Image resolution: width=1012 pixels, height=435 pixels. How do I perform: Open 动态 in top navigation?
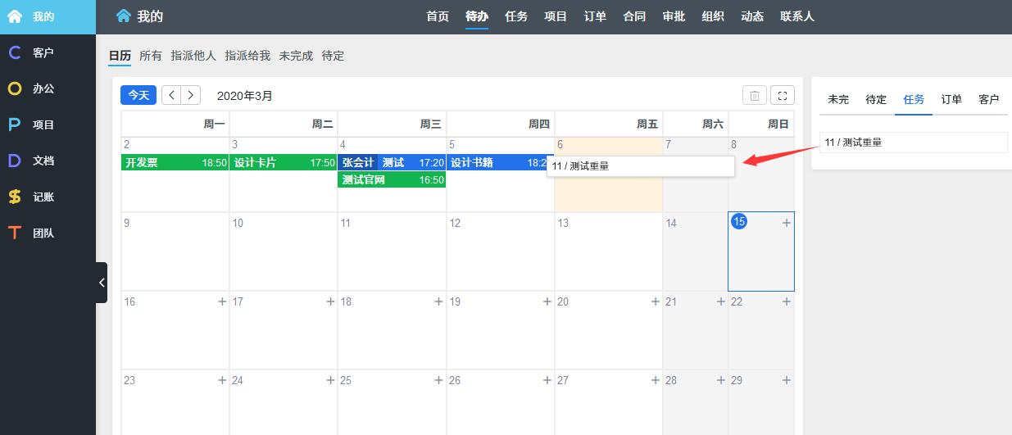pos(752,16)
